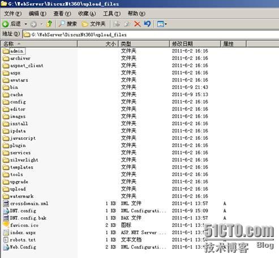Select the index.aspx file icon
This screenshot has height=258, width=279.
pos(6,233)
